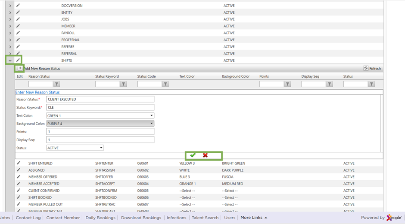Open the Infections link

(x=176, y=218)
